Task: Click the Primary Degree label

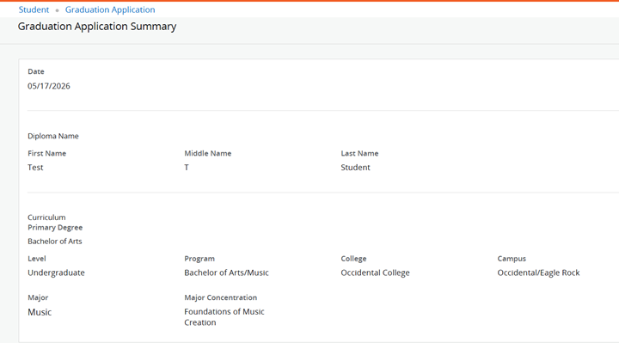Action: pos(55,228)
